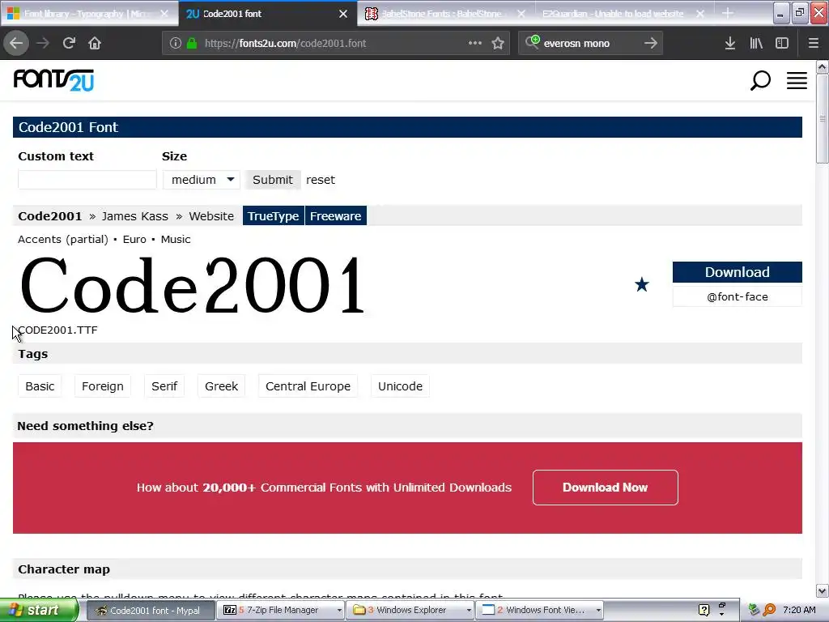This screenshot has height=622, width=829.
Task: Click the Code2001 name in breadcrumb
Action: pyautogui.click(x=50, y=216)
